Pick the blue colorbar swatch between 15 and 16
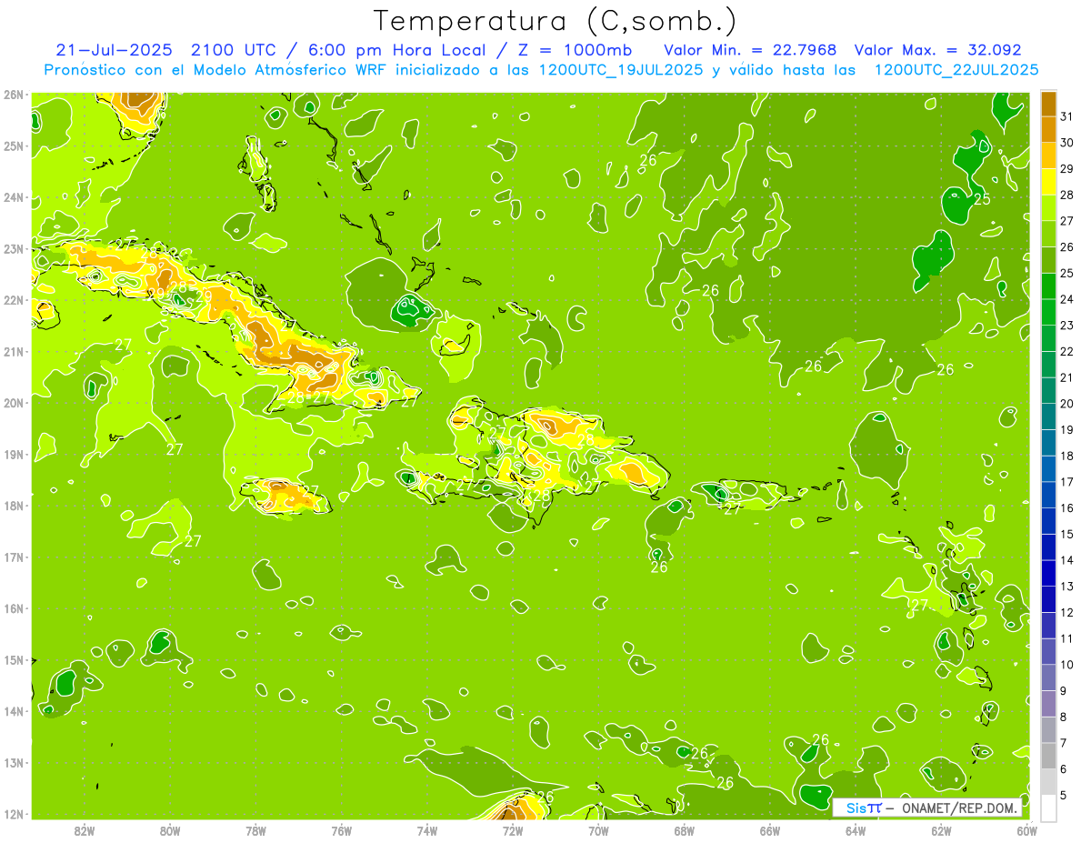Screen dimensions: 1091x843 pos(1048,521)
